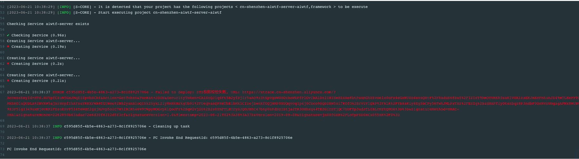Click the 'Creating Service aiwtf-server...' text on line 58
Viewport: 579px width, 159px height.
click(x=43, y=41)
